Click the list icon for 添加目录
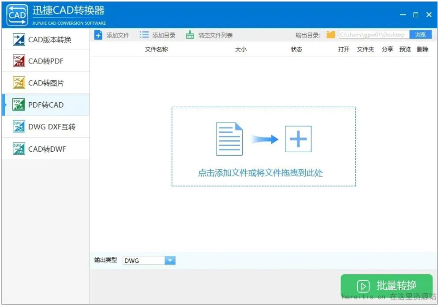 pos(144,35)
